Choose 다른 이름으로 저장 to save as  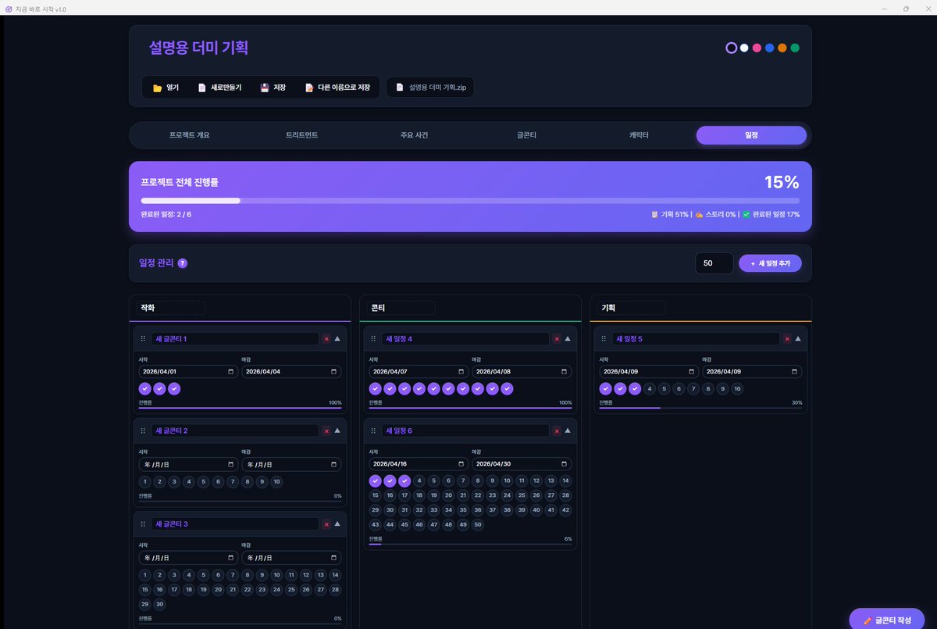tap(337, 88)
